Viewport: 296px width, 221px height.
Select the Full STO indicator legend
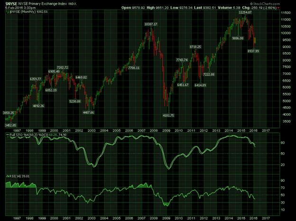tap(36, 135)
